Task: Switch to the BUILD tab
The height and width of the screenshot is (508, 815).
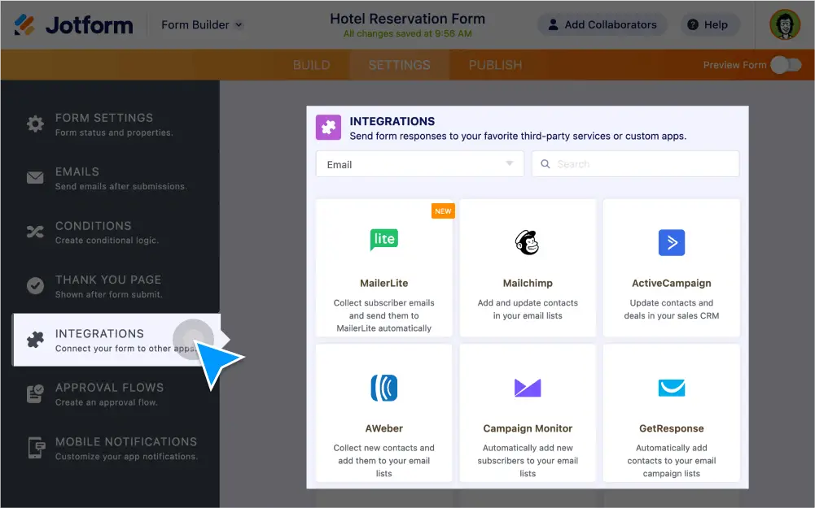Action: pos(312,64)
